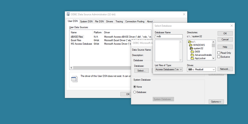Click the Options>> button
Viewport: 248px width, 124px height.
pyautogui.click(x=216, y=102)
